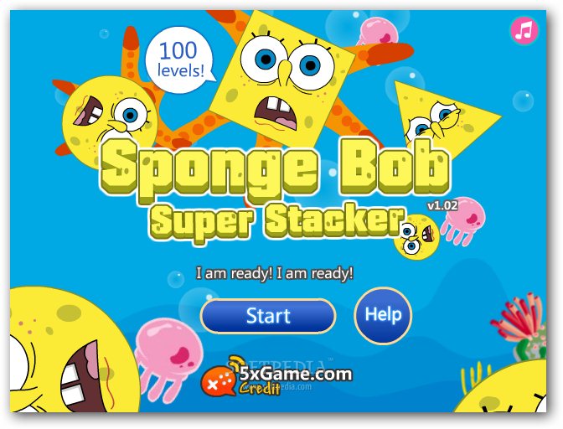Click the red coral at right edge

[520, 318]
